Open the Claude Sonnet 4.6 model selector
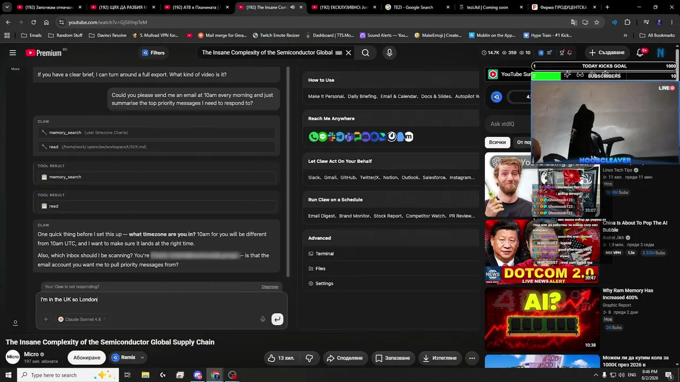This screenshot has width=680, height=382. click(82, 319)
